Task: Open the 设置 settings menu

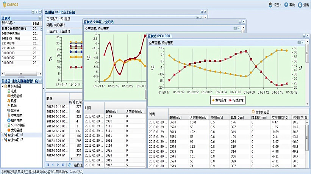Action: tap(275, 5)
